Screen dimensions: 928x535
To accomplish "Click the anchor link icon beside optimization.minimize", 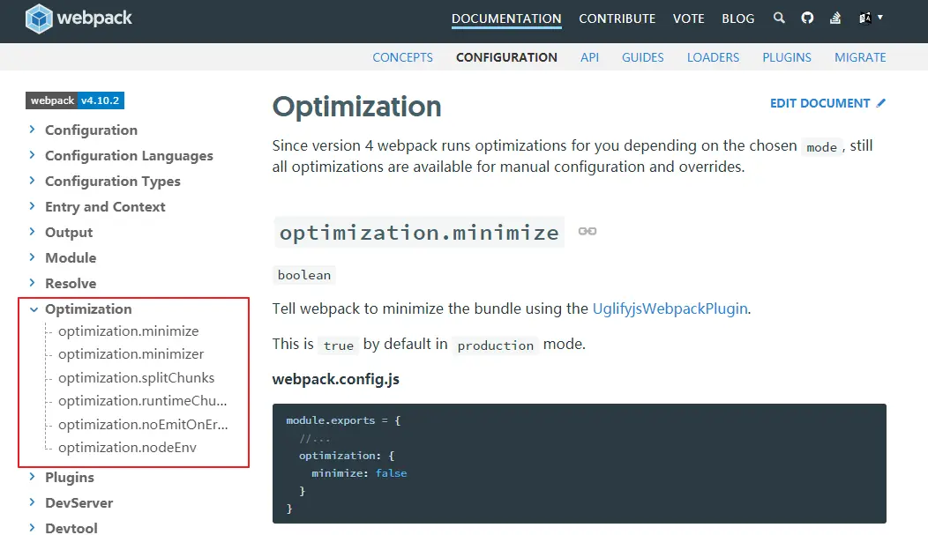I will (587, 232).
